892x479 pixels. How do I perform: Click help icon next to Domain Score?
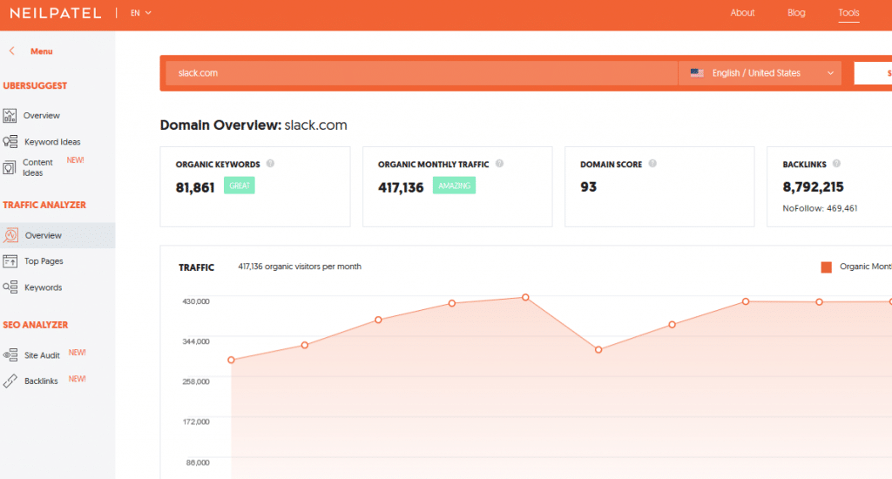(x=652, y=164)
